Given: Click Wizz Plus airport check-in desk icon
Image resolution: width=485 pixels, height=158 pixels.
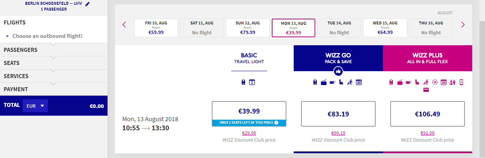Looking at the screenshot, I should [453, 82].
